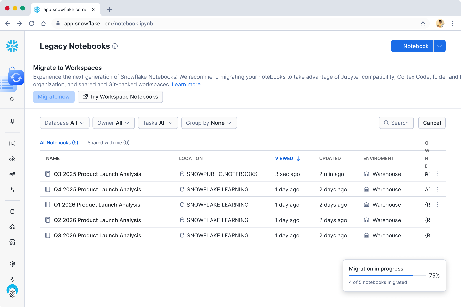This screenshot has height=307, width=461.
Task: Open more options for Q1 2026 notebook
Action: (x=438, y=205)
